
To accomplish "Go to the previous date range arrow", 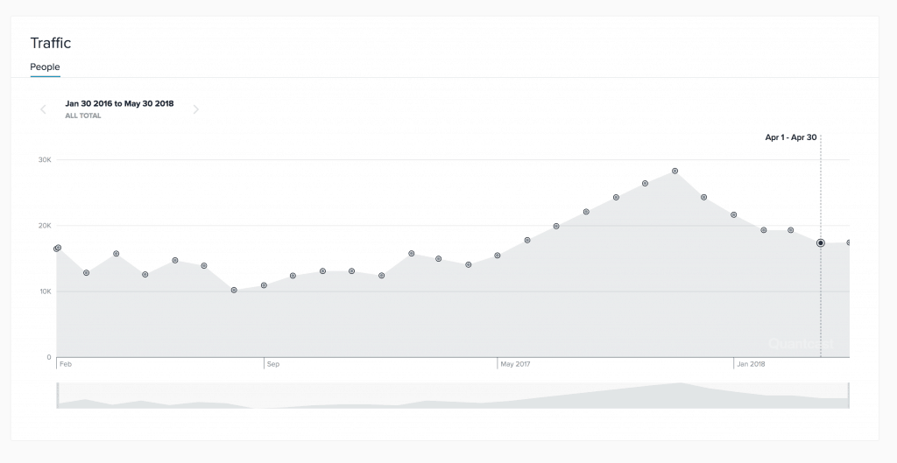I will (x=43, y=109).
